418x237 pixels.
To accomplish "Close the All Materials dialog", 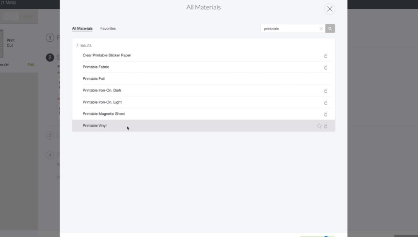I will (330, 9).
